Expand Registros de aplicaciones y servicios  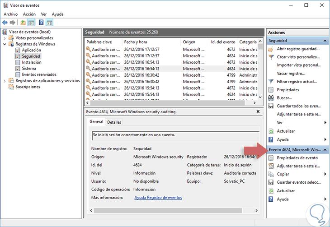click(x=5, y=81)
